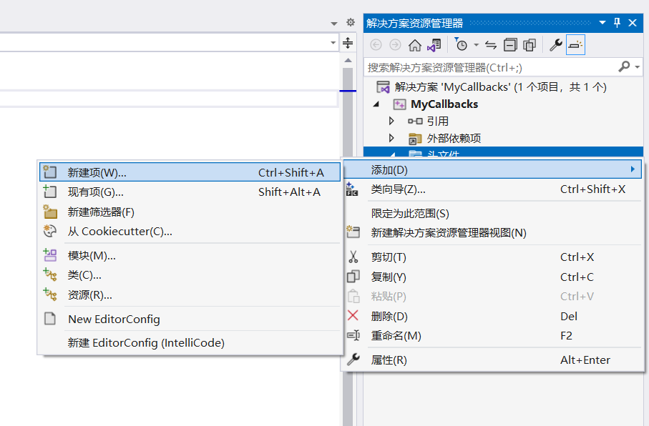The image size is (649, 426).
Task: Click the Forward navigation arrow in Solution Explorer
Action: pos(395,44)
